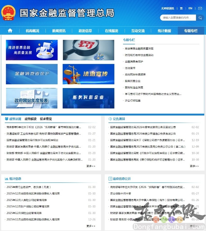Open 2025年银行业总资产、总负债 item
206x231 pixels.
(29, 187)
